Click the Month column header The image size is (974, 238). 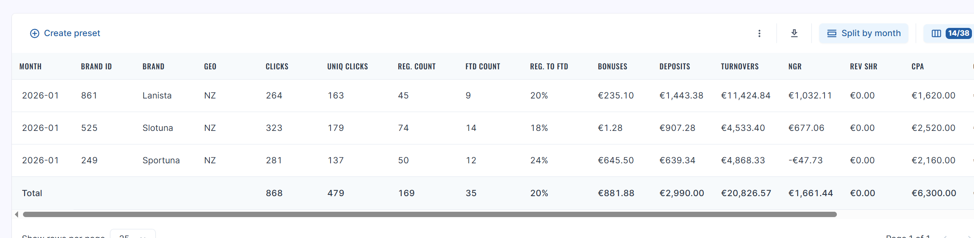coord(30,66)
